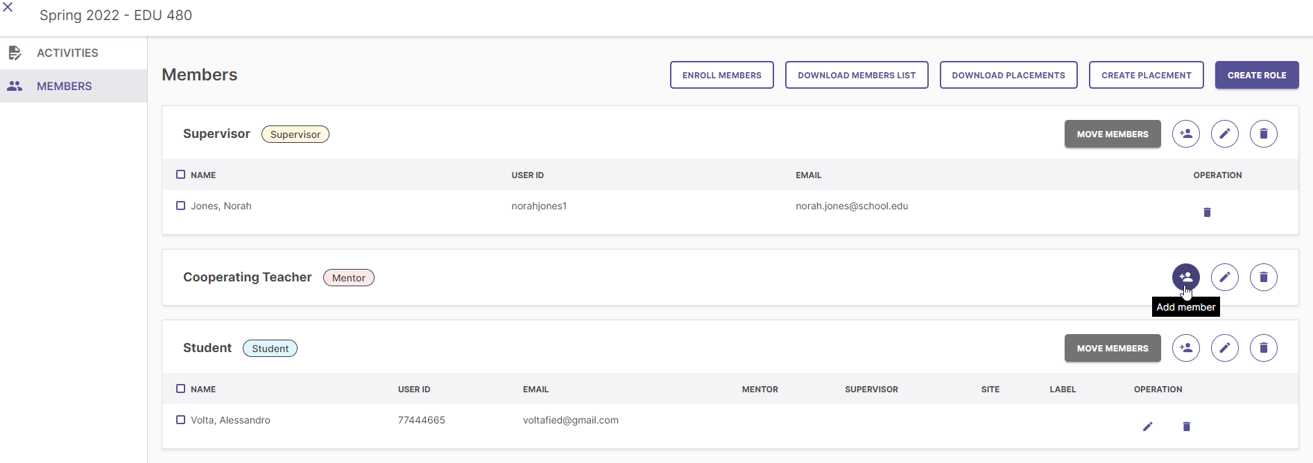The image size is (1313, 463).
Task: Click the Members people icon in sidebar
Action: coord(15,86)
